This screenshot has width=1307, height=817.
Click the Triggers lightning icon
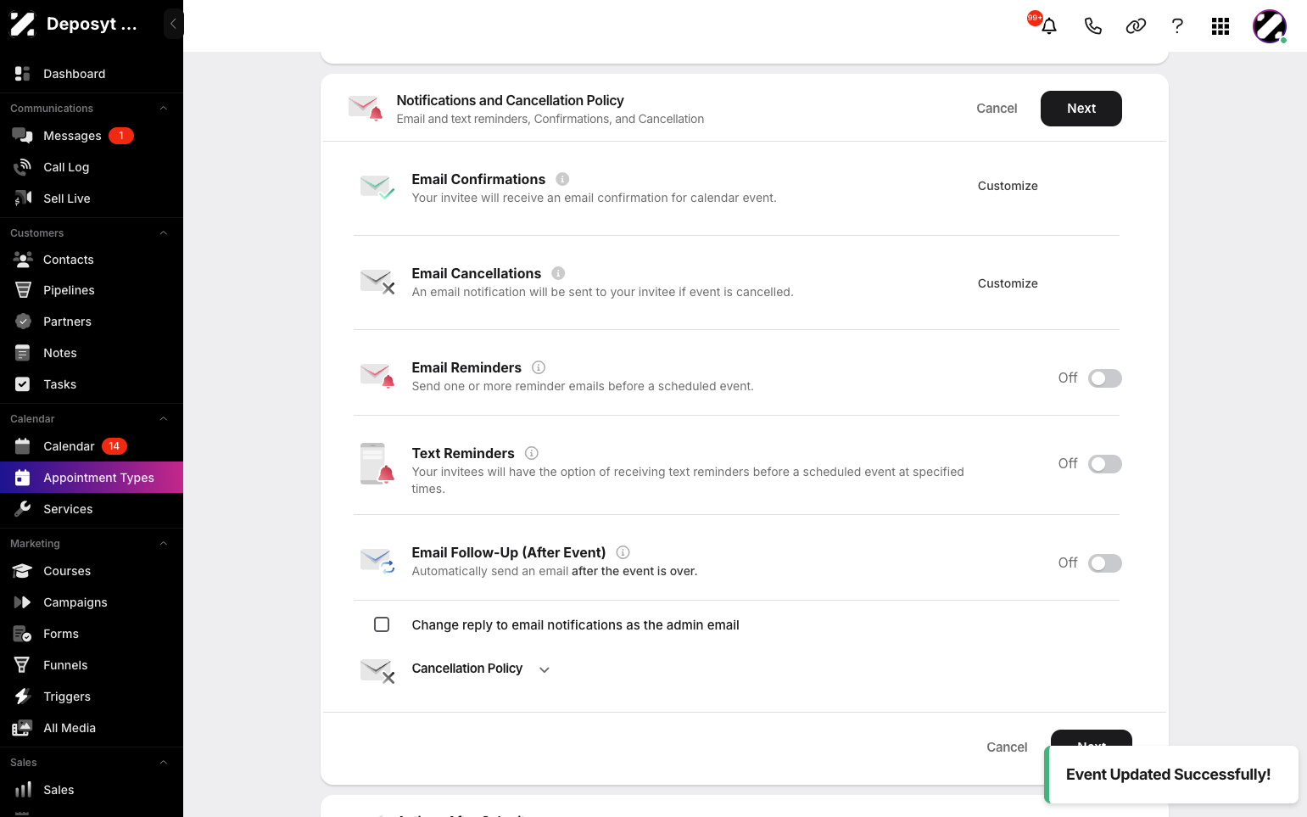tap(23, 697)
